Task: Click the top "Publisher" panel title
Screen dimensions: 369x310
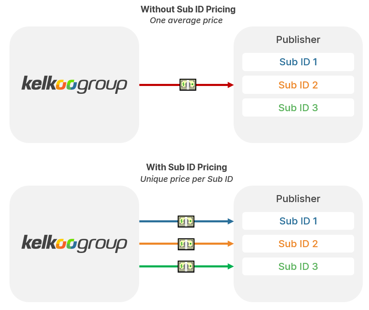Action: coord(298,40)
